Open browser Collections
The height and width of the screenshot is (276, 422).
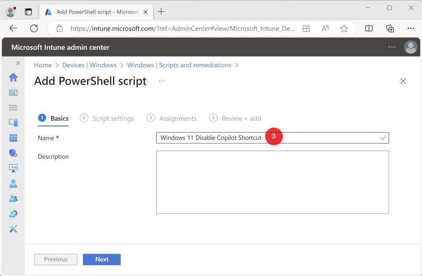point(390,28)
